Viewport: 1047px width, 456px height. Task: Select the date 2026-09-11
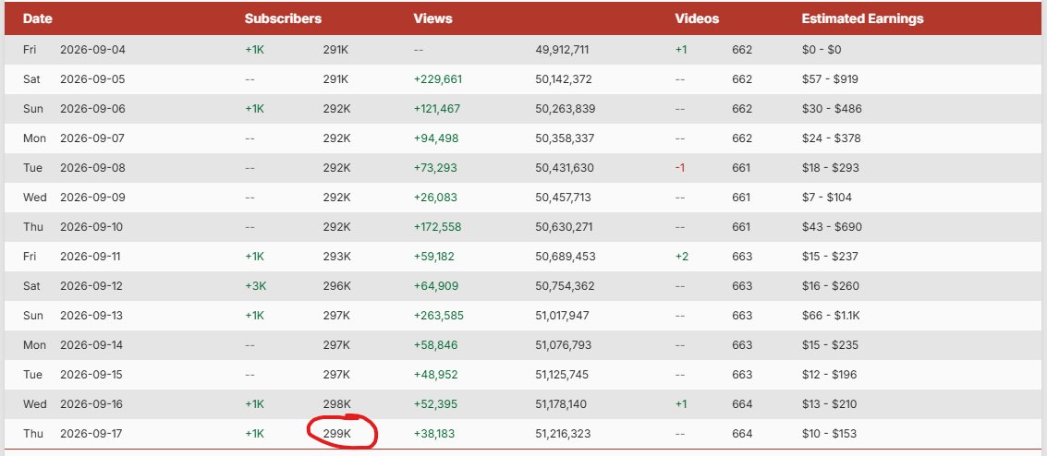click(x=92, y=257)
